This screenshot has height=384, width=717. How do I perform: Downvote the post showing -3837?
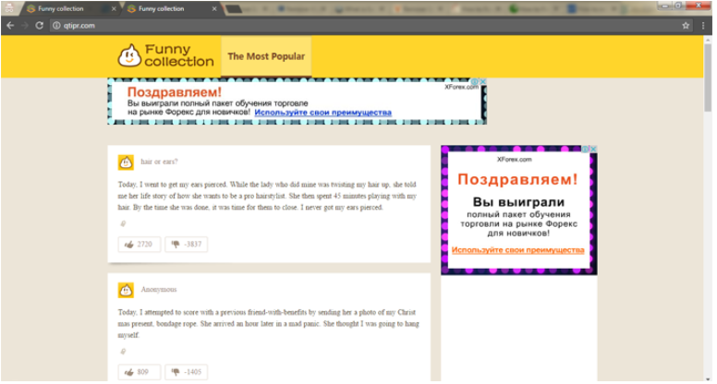click(186, 245)
